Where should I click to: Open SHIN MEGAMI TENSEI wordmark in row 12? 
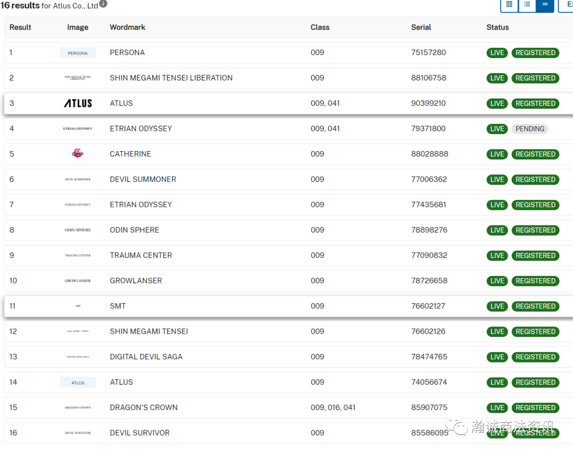point(149,332)
